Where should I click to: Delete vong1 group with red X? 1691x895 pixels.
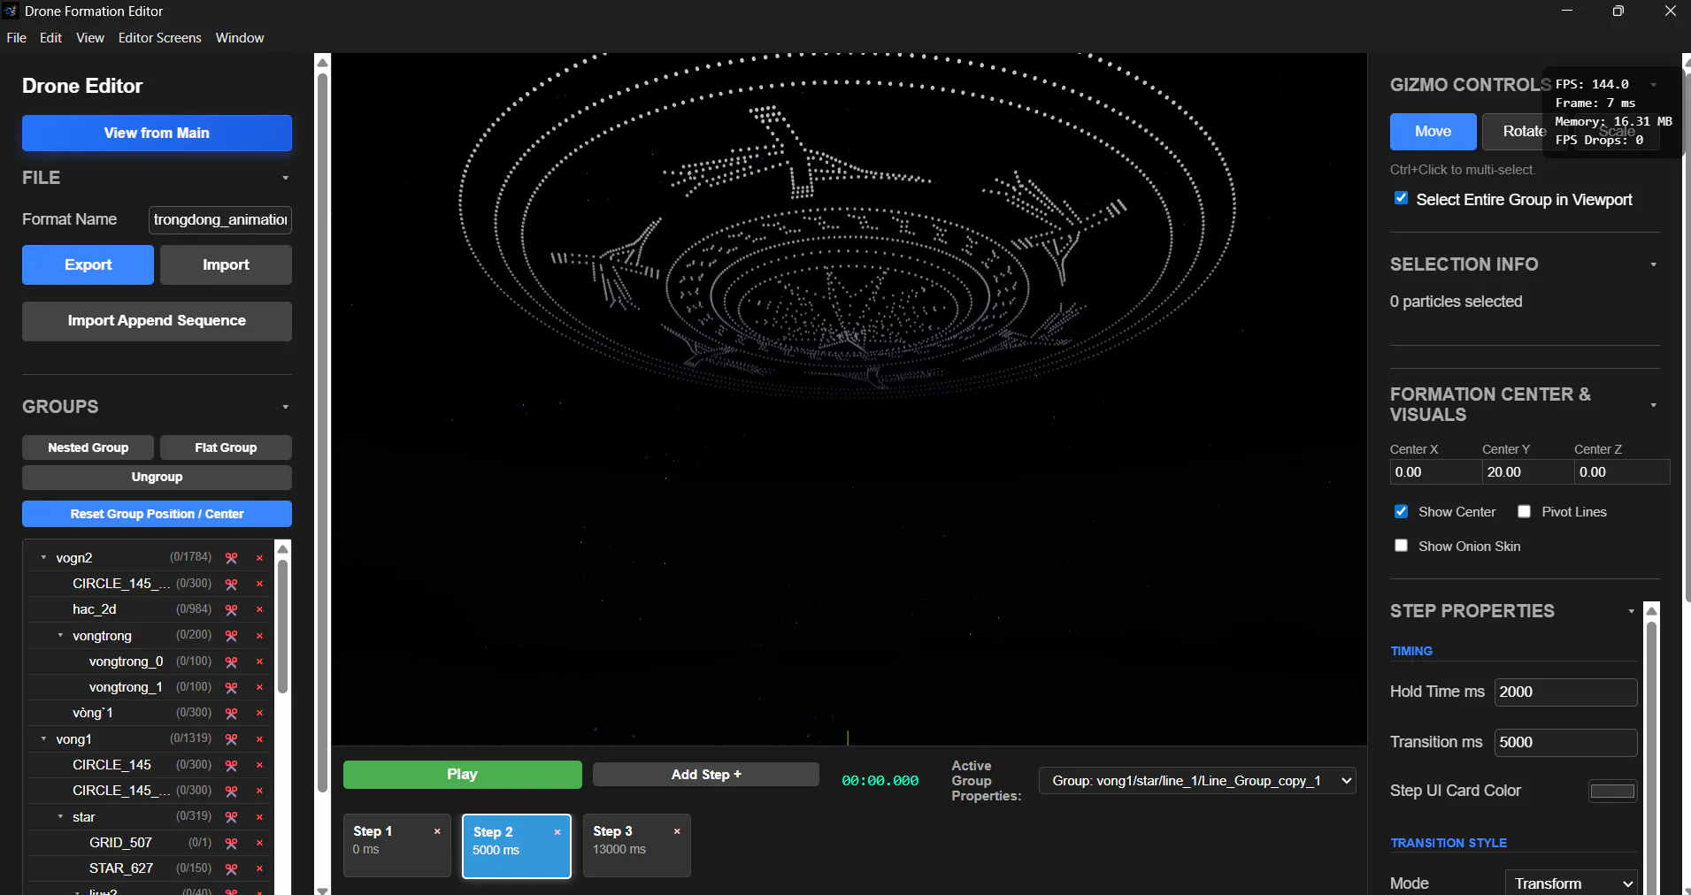click(x=259, y=739)
